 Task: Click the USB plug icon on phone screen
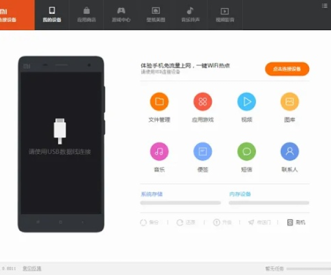(x=60, y=131)
